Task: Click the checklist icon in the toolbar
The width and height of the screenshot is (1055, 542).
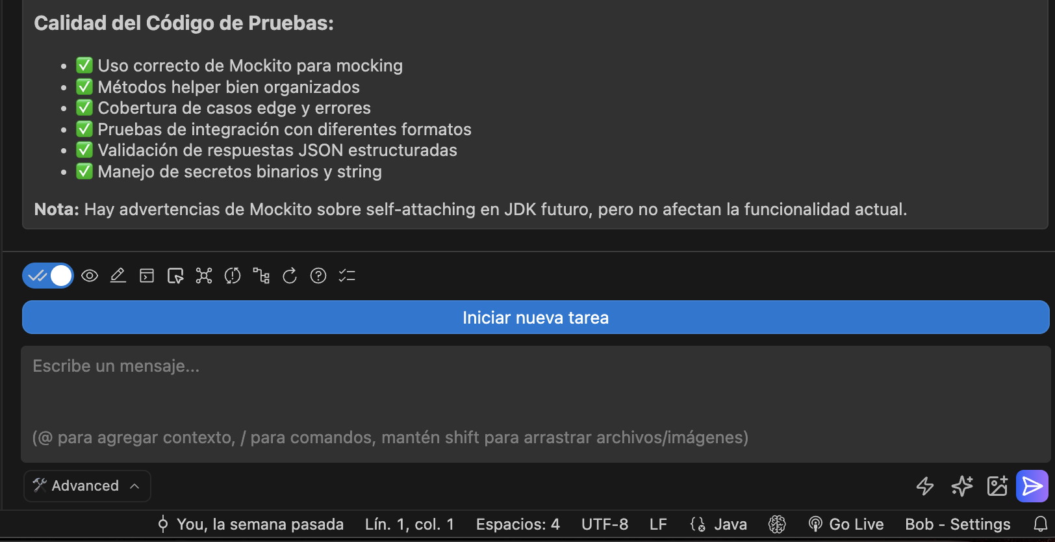Action: pyautogui.click(x=347, y=276)
